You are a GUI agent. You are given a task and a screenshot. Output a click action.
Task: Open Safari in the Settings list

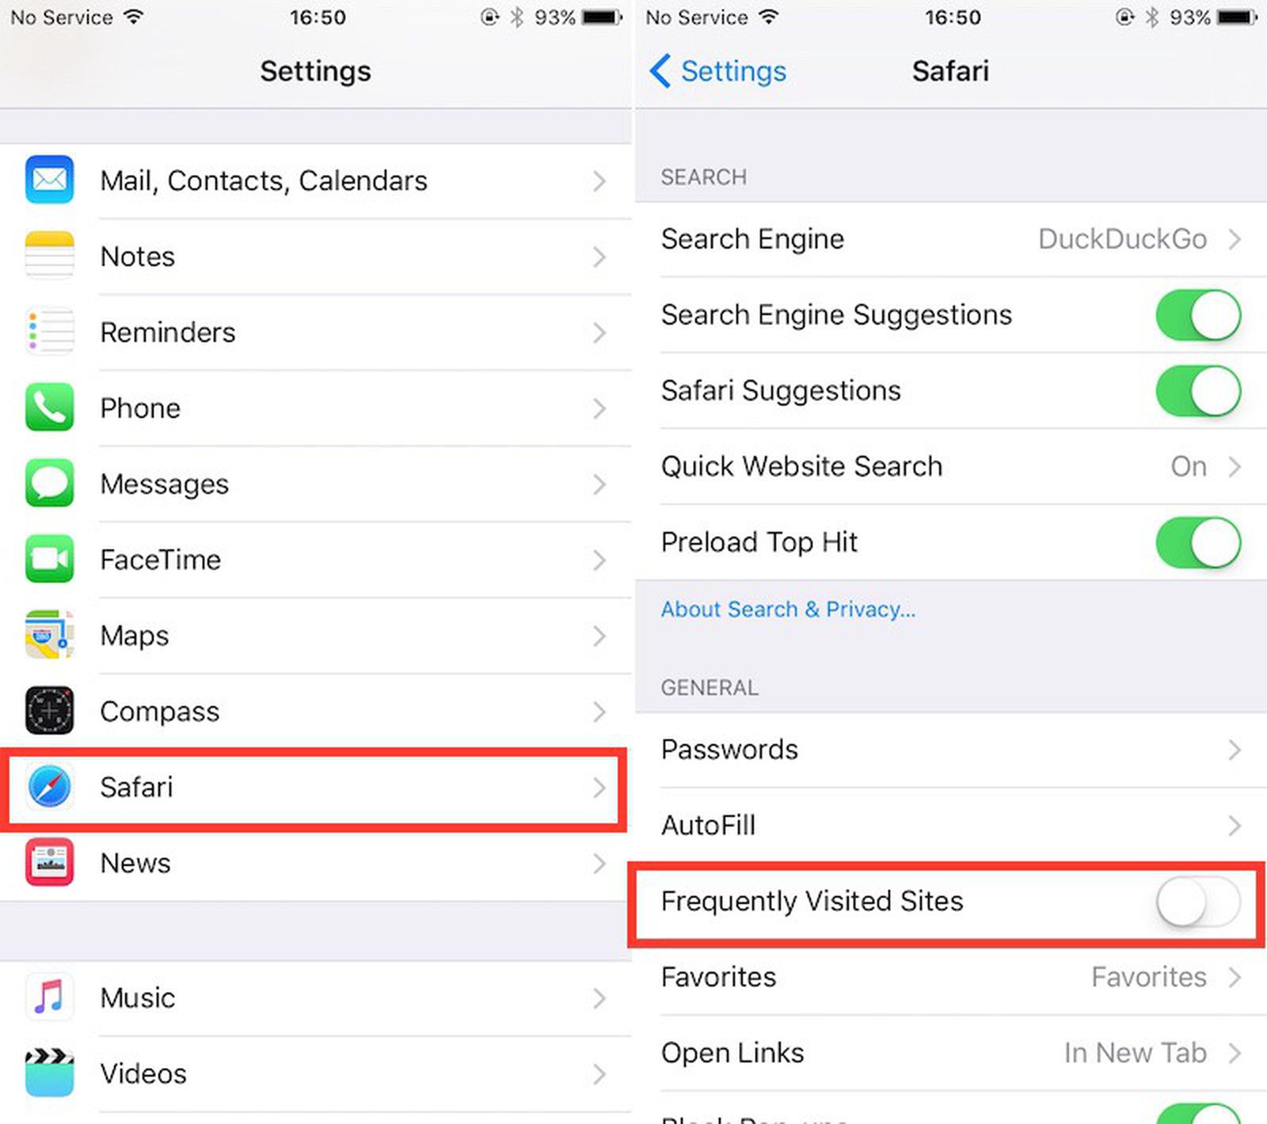[315, 787]
